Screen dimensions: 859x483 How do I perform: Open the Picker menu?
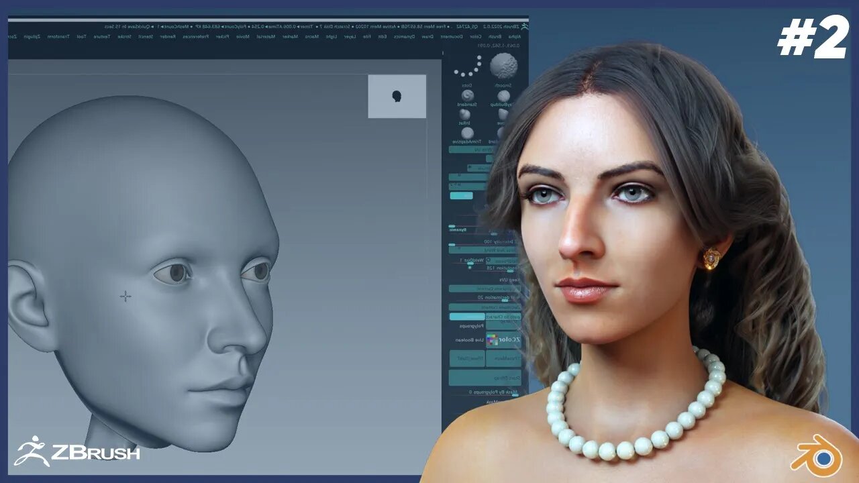point(224,36)
